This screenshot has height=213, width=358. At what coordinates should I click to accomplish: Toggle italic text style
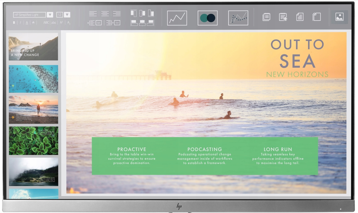(20, 23)
